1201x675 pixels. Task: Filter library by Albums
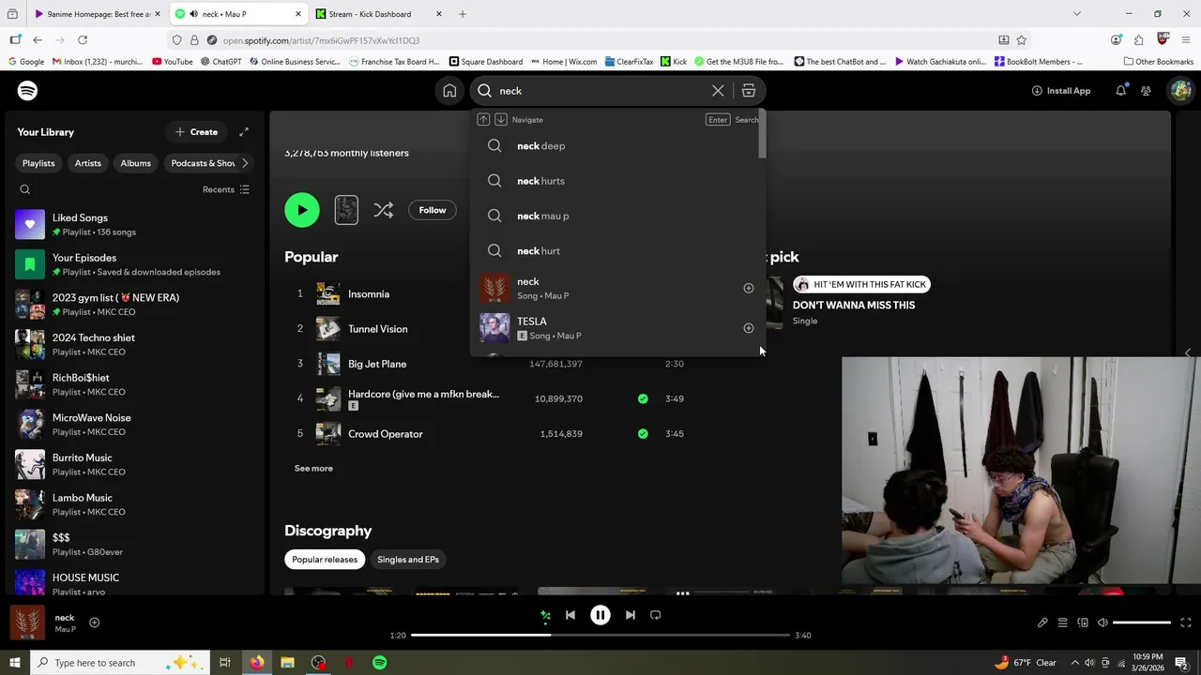pos(135,163)
